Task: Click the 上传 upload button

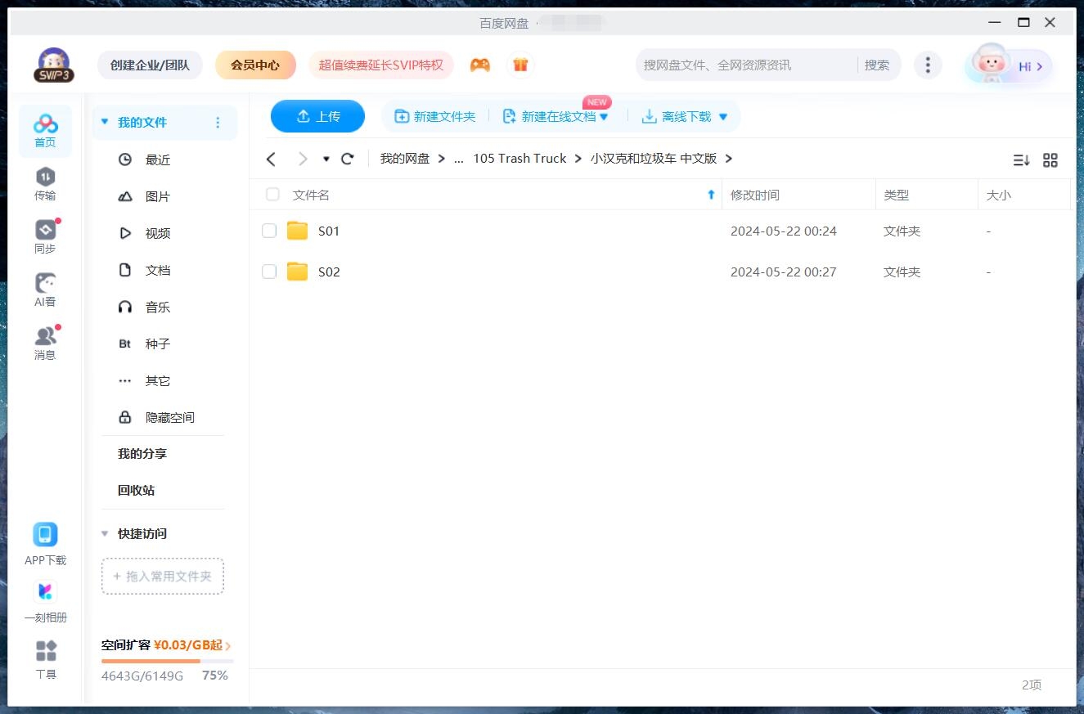Action: pyautogui.click(x=317, y=116)
